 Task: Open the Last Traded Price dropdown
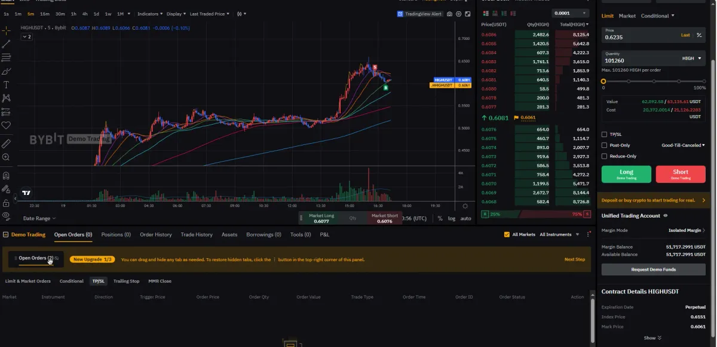210,14
